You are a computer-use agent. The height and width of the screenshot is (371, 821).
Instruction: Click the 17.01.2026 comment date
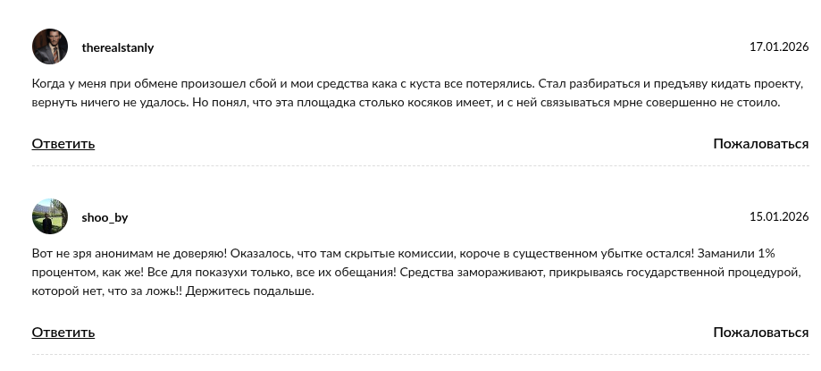[x=778, y=46]
